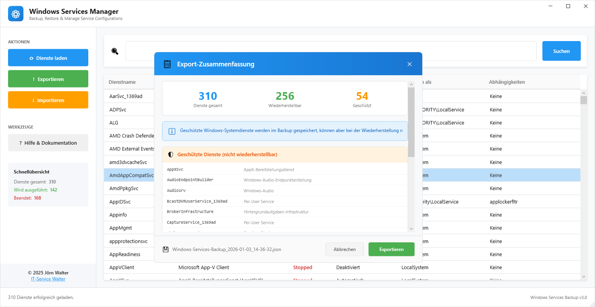Viewport: 595px width, 307px height.
Task: Confirm export with dialog Exportieren button
Action: [x=391, y=249]
